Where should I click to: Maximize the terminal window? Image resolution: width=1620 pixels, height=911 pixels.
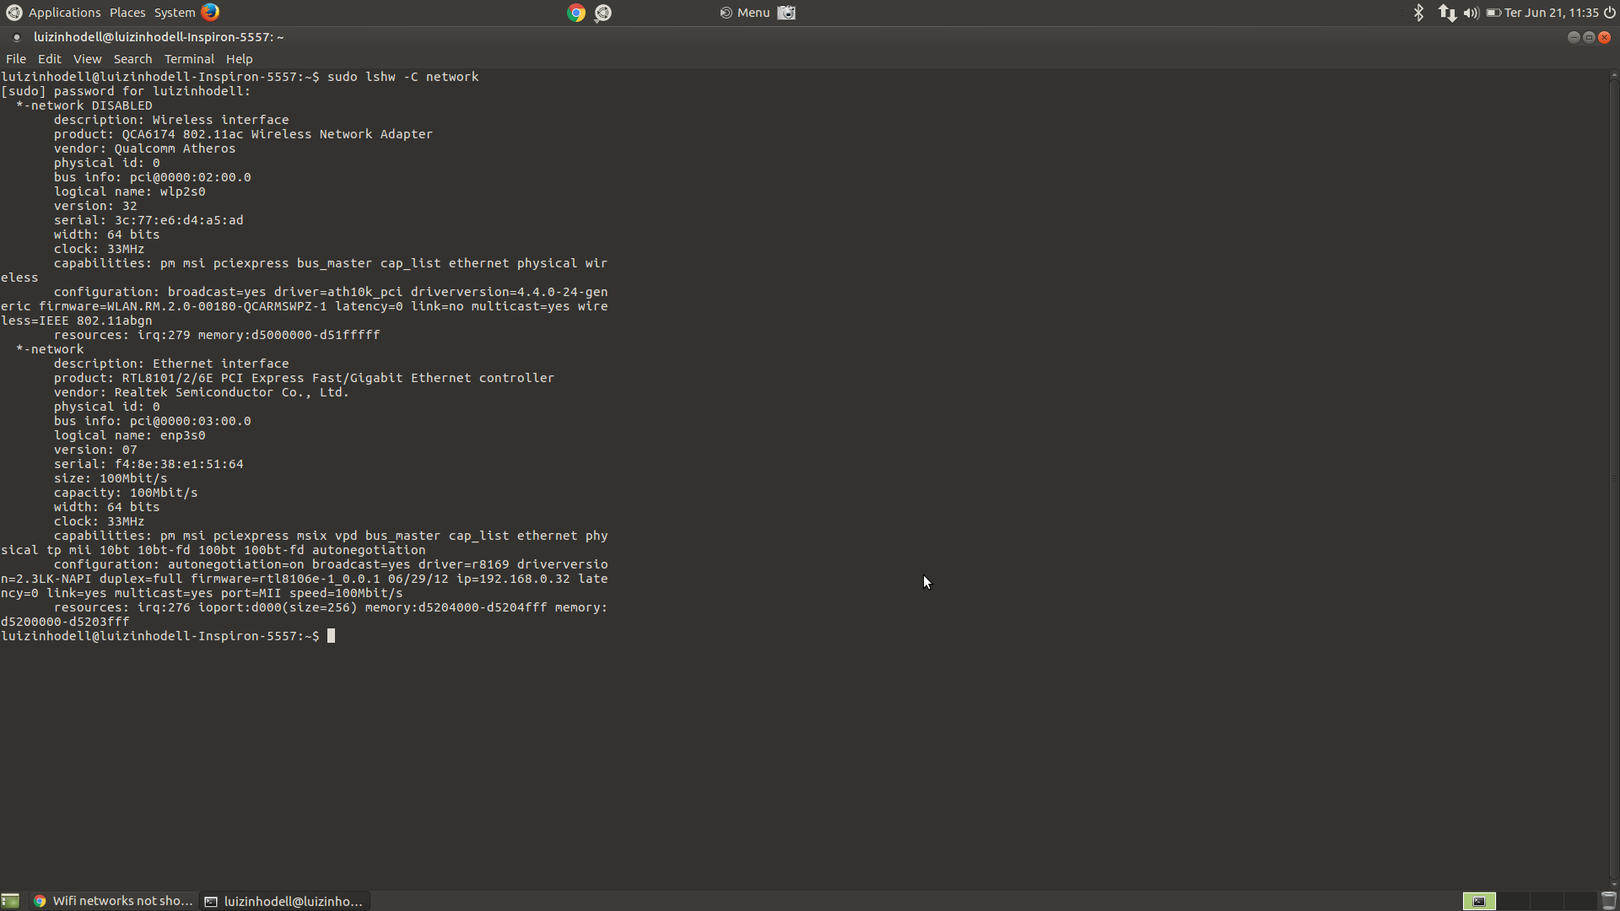point(1589,37)
